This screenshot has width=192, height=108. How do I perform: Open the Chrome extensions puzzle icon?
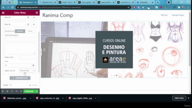coord(179,7)
